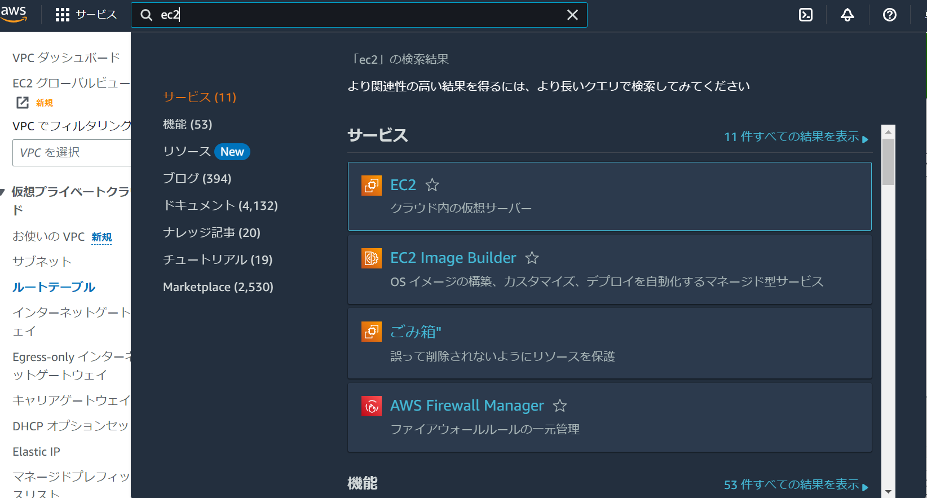Click the AWS logo home icon
Viewport: 927px width, 498px height.
[x=14, y=14]
